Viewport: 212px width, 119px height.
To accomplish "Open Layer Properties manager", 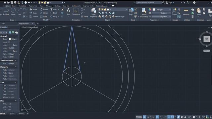I will click(93, 13).
